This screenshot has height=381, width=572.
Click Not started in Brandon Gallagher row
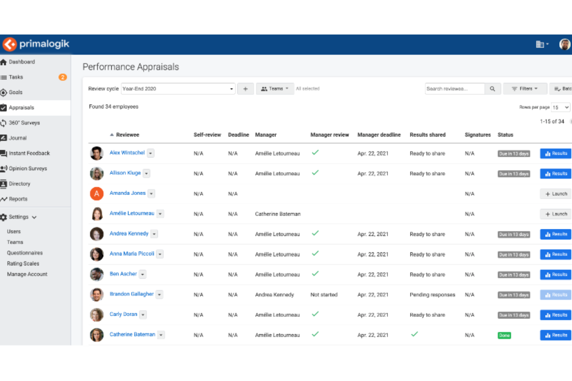(324, 295)
